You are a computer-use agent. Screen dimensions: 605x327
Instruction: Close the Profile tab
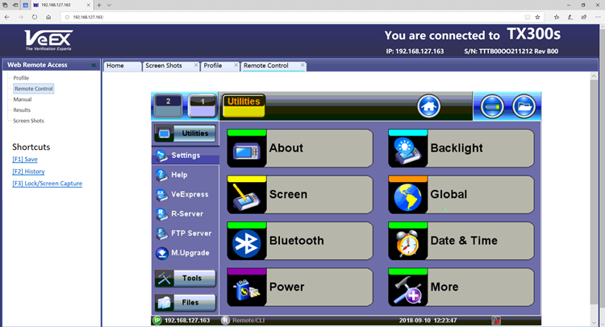236,65
